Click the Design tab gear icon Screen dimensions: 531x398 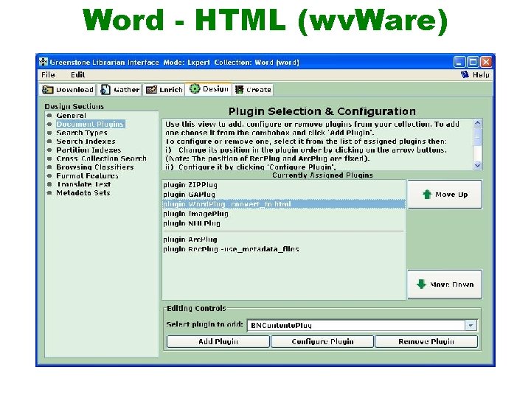coord(195,88)
